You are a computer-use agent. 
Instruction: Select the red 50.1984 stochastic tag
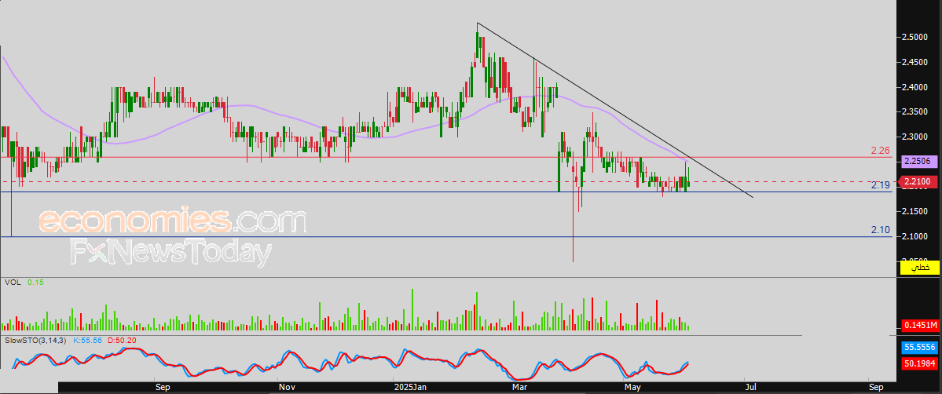(920, 363)
